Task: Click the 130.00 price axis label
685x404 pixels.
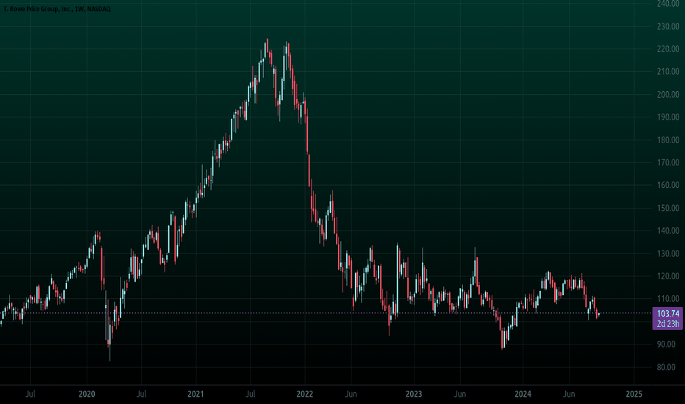Action: pos(668,253)
